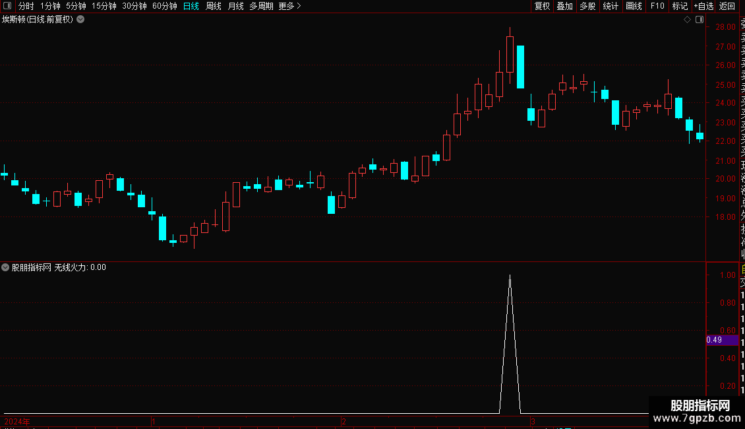Select the 15分钟 period

tap(104, 6)
